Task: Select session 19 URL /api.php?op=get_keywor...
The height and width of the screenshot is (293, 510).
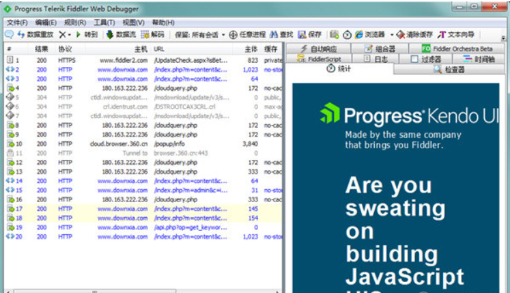Action: 190,227
